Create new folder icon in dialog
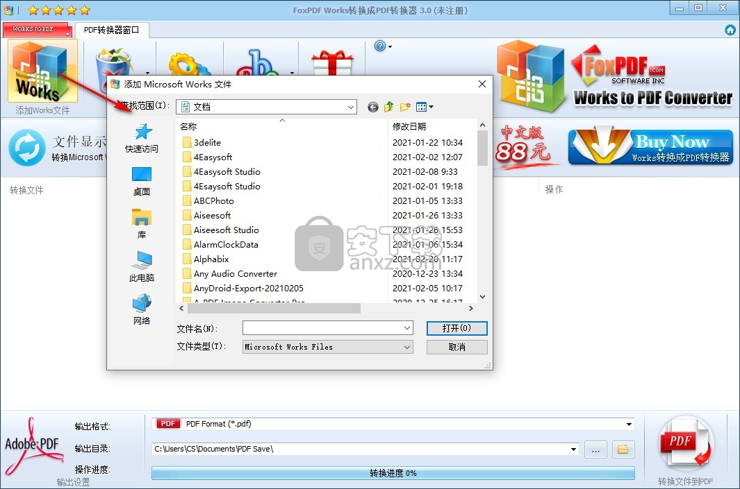This screenshot has width=740, height=489. 405,107
